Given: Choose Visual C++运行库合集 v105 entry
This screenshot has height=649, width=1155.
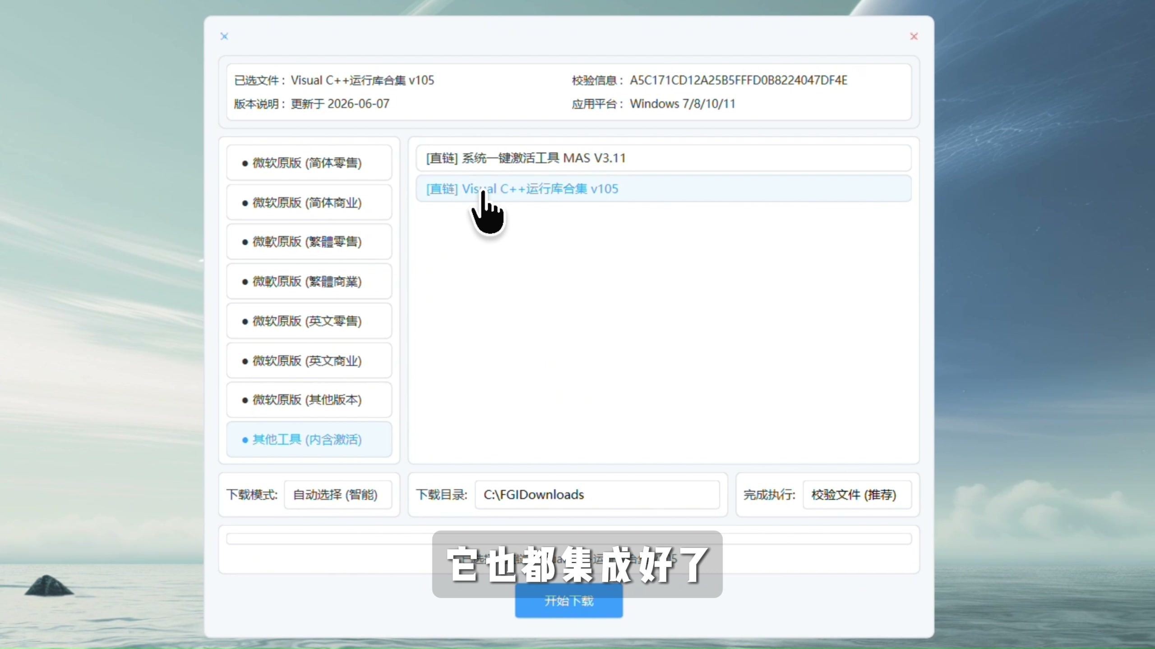Looking at the screenshot, I should [x=663, y=189].
